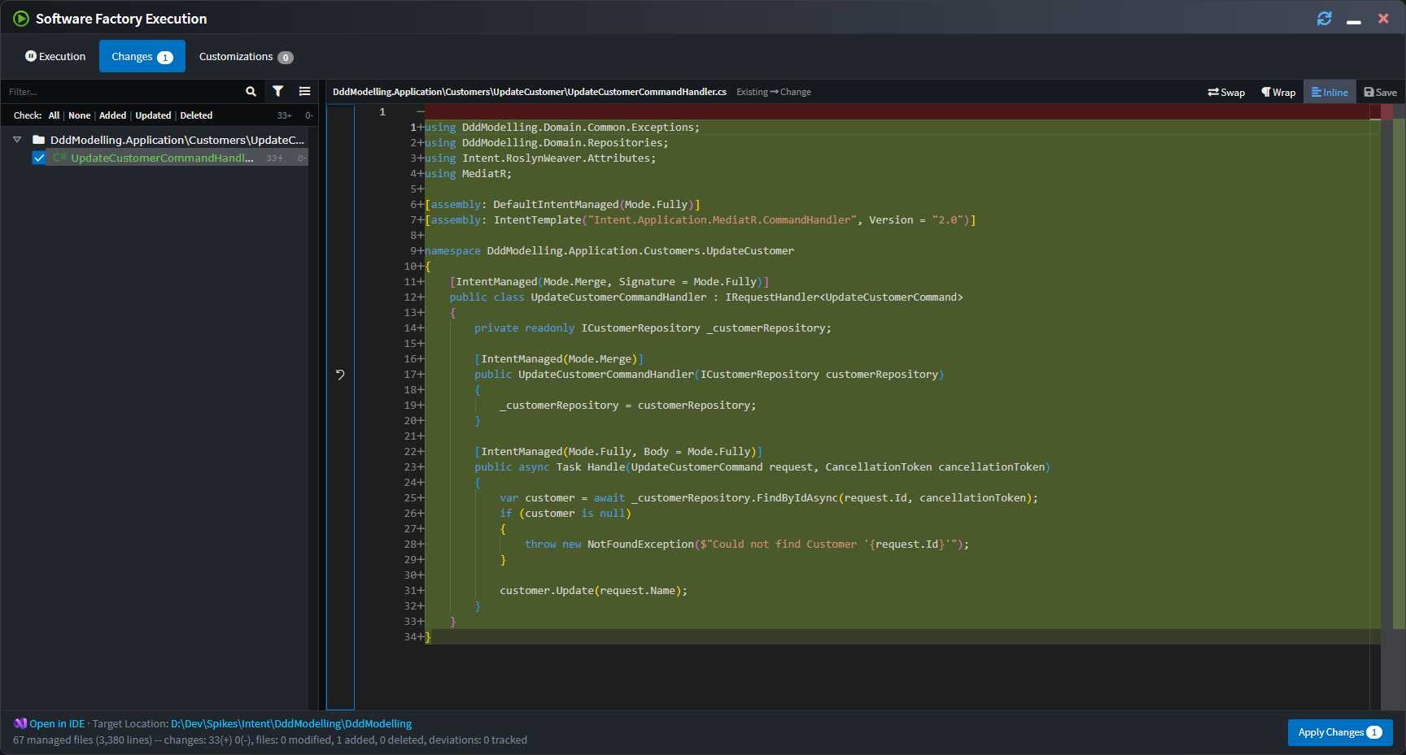Uncheck UpdateCustomerCommandHandler file checkbox
Viewport: 1406px width, 755px height.
38,158
